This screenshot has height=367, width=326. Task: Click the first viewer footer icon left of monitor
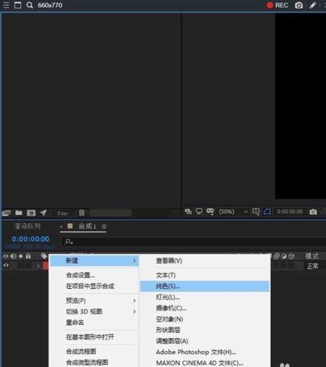[188, 212]
